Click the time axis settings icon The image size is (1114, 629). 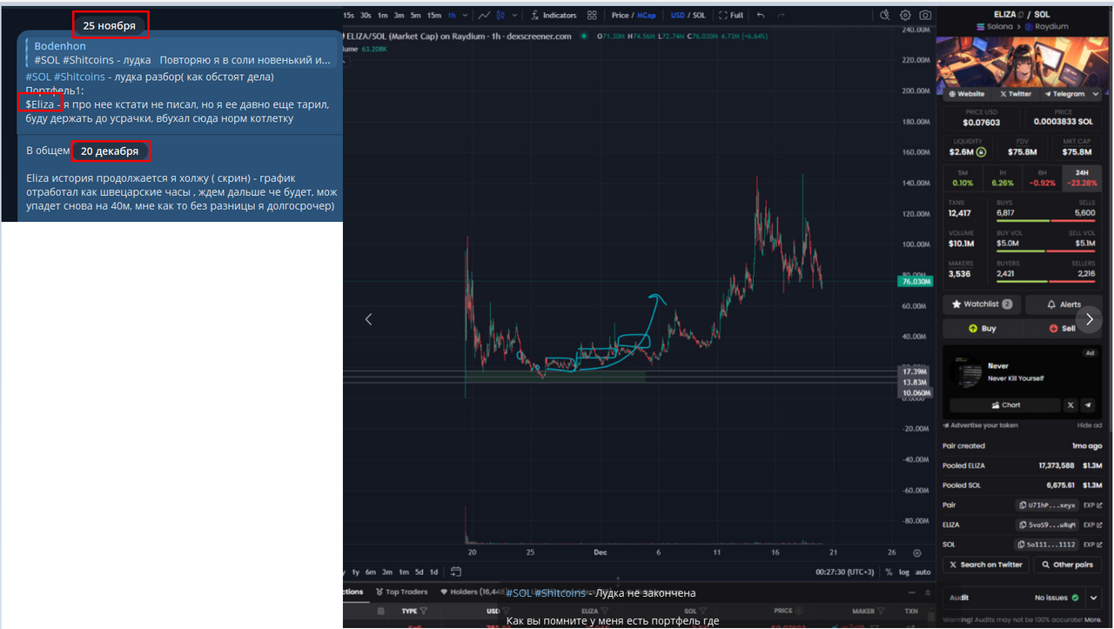(917, 552)
